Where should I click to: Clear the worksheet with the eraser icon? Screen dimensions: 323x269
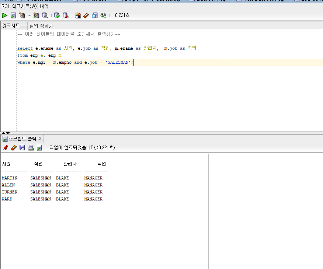point(86,15)
